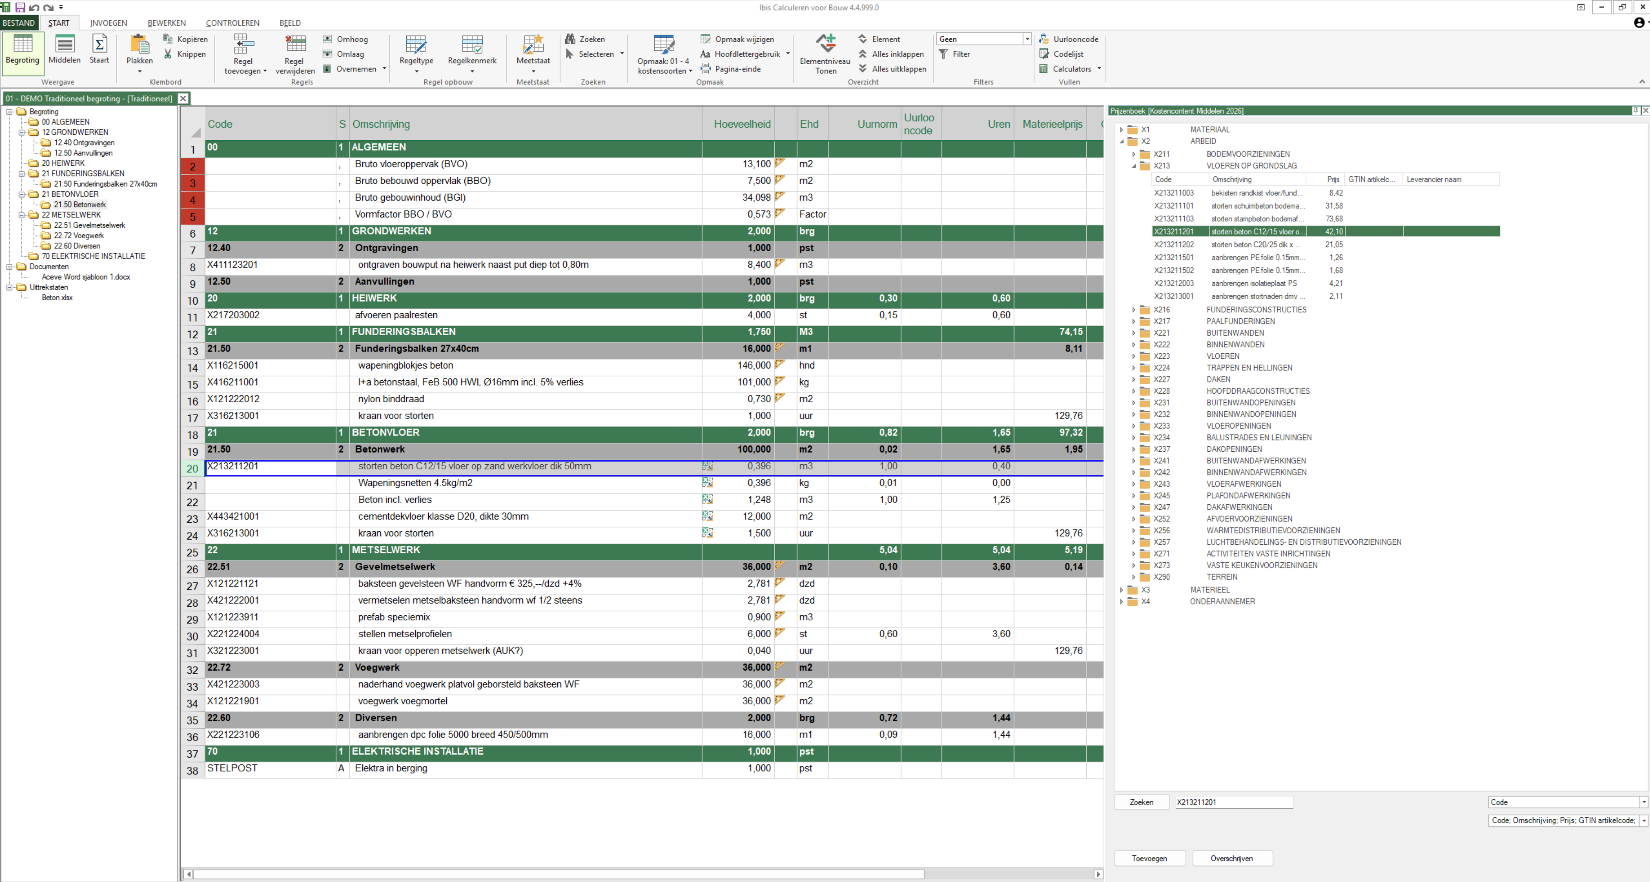1650x882 pixels.
Task: Select price row X213211202 storten beton C20/25
Action: pos(1325,244)
